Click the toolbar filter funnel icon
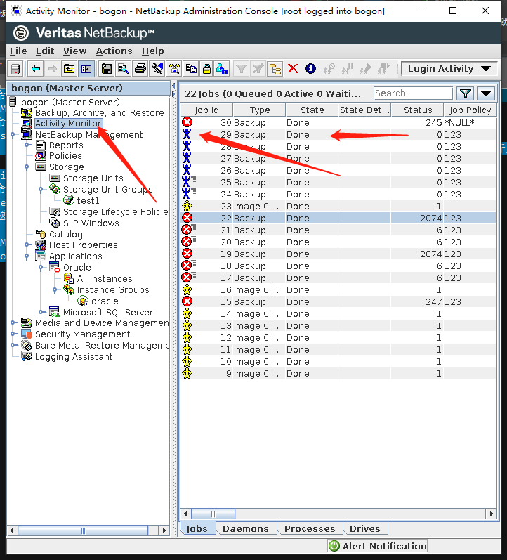This screenshot has width=507, height=560. (242, 69)
